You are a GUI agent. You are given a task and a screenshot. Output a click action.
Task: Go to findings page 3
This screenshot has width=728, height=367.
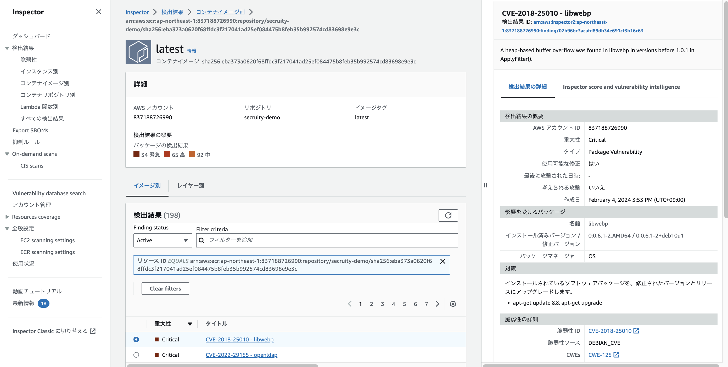[x=382, y=304]
